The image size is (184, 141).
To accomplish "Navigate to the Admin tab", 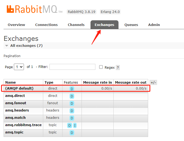I will (x=154, y=25).
